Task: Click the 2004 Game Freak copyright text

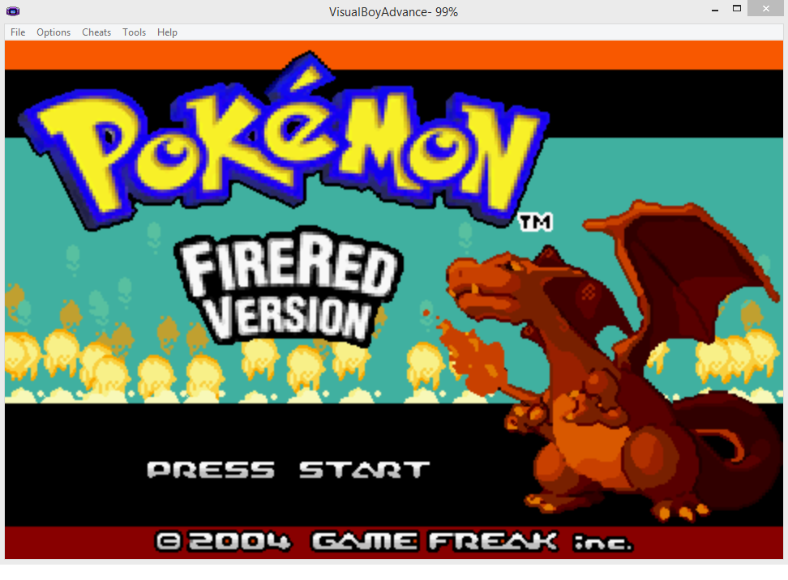Action: (x=393, y=542)
